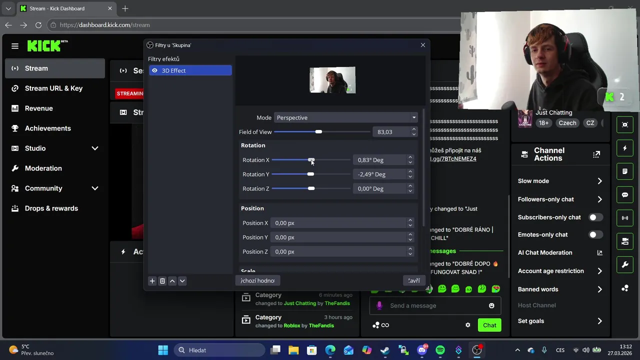The image size is (640, 360).
Task: Click the heart-eyes emote in chat
Action: tap(496, 288)
